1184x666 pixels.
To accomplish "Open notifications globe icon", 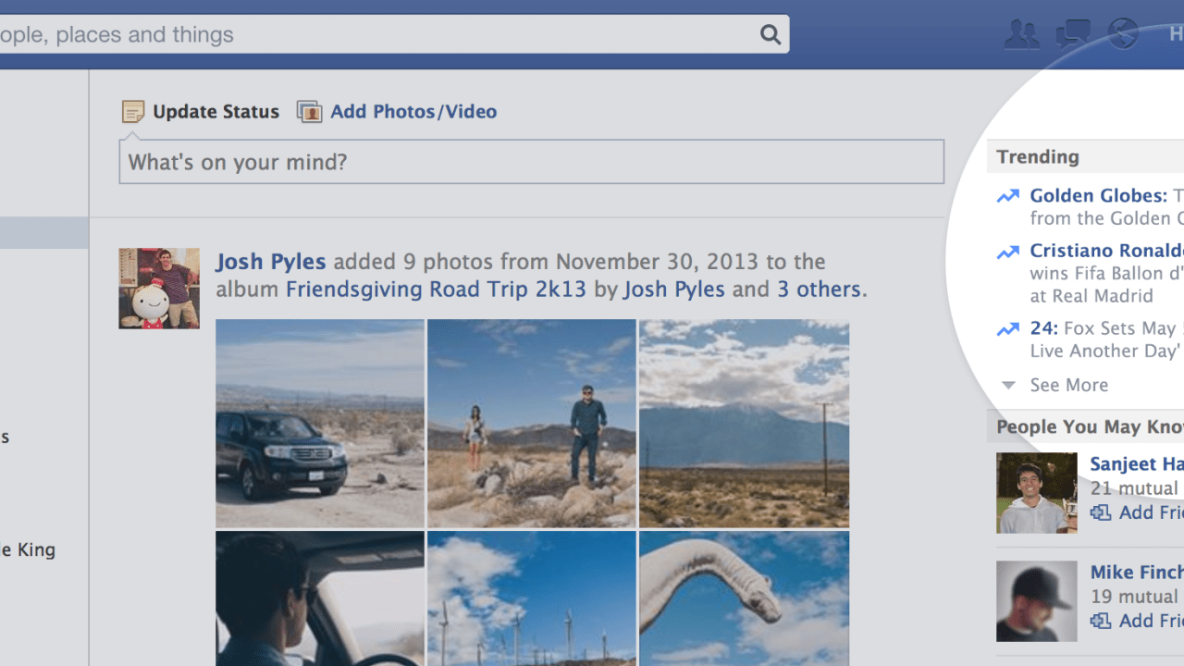I will [1123, 34].
